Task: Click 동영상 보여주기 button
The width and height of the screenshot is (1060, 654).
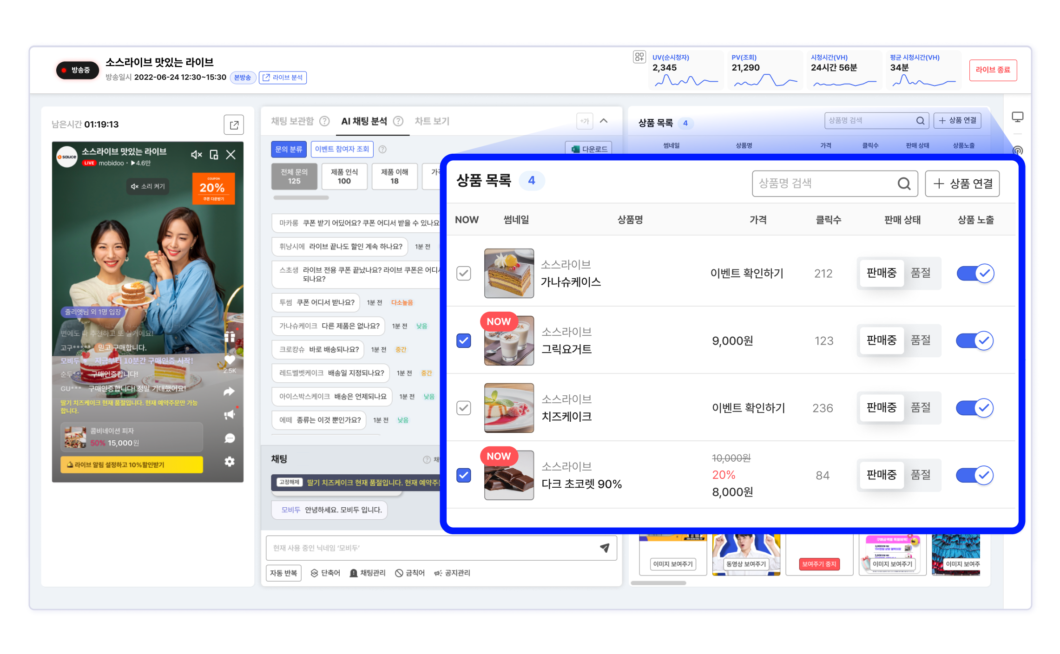Action: point(746,564)
